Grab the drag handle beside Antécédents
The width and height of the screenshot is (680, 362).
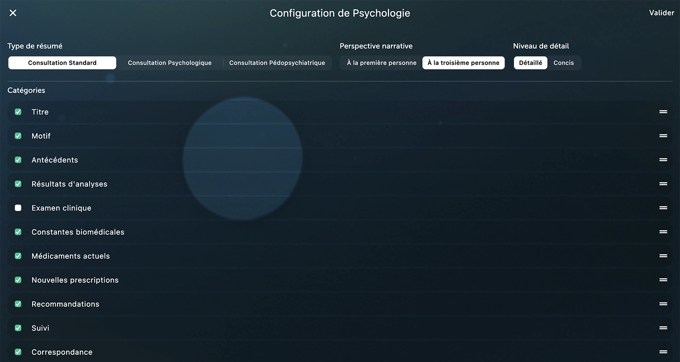(x=663, y=160)
